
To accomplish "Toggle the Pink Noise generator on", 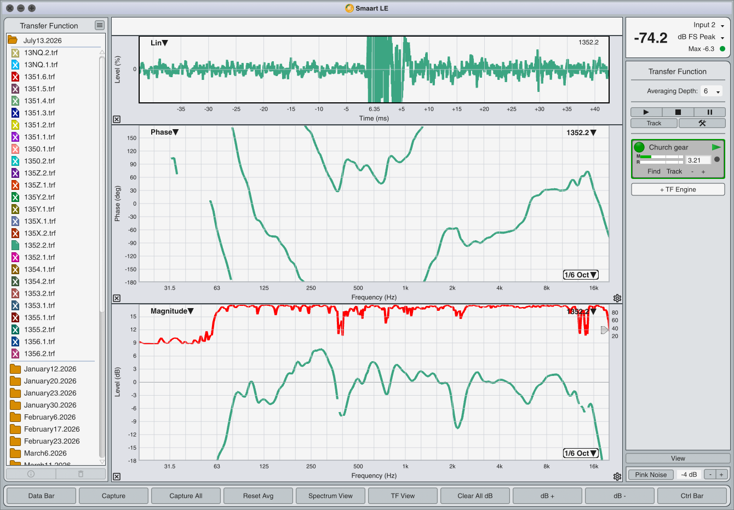I will 651,474.
